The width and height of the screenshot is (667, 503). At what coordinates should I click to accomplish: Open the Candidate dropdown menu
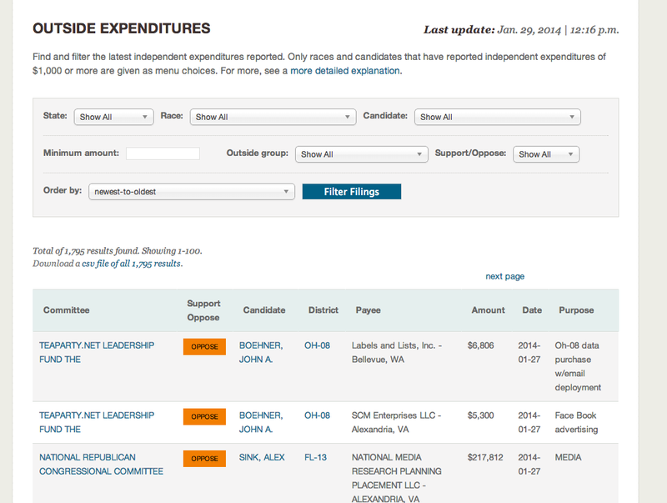[497, 117]
